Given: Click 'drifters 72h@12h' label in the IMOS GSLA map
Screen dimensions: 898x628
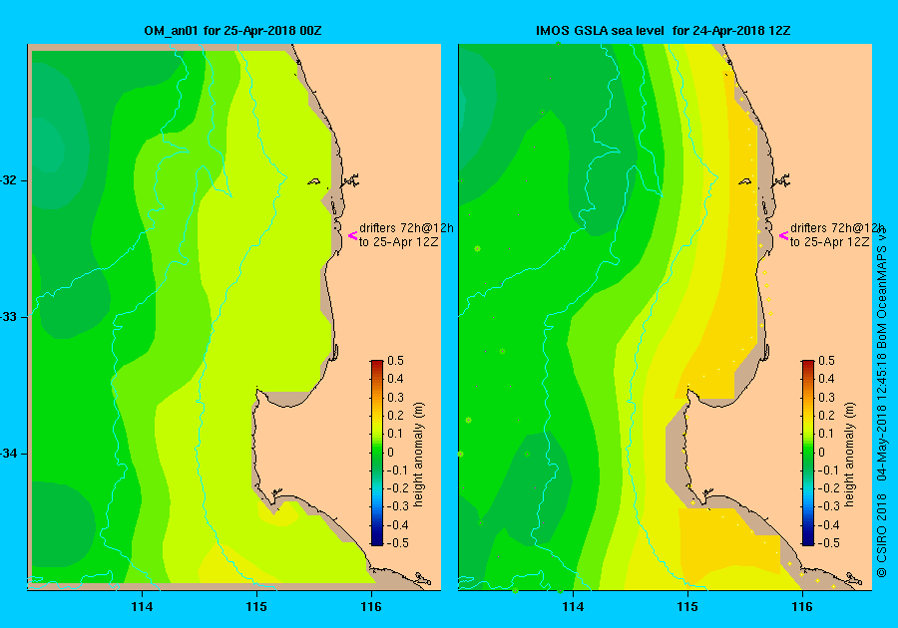Looking at the screenshot, I should (x=837, y=227).
